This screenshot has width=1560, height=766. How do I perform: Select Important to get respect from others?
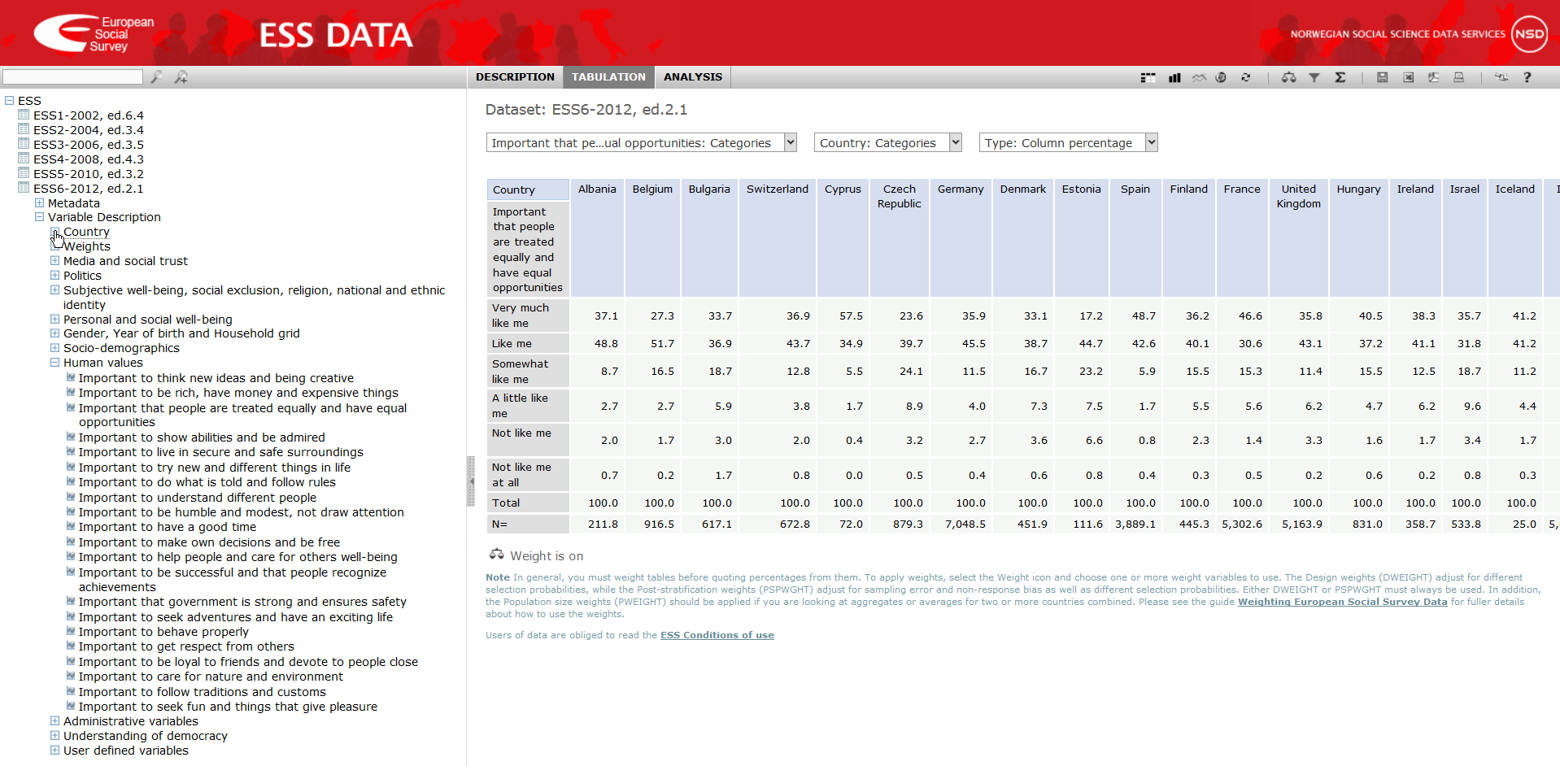tap(186, 646)
